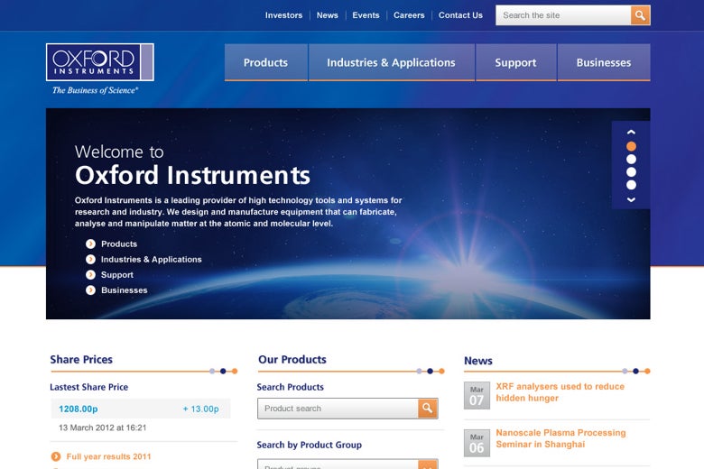Click the + 13.00p price change
The height and width of the screenshot is (469, 704).
[x=200, y=409]
